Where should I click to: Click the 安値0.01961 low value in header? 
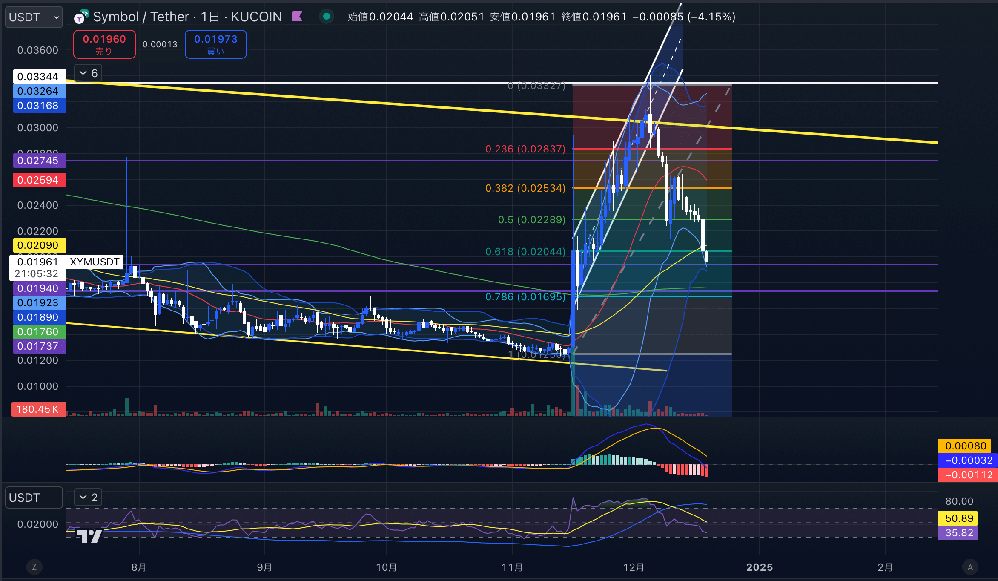[x=523, y=17]
